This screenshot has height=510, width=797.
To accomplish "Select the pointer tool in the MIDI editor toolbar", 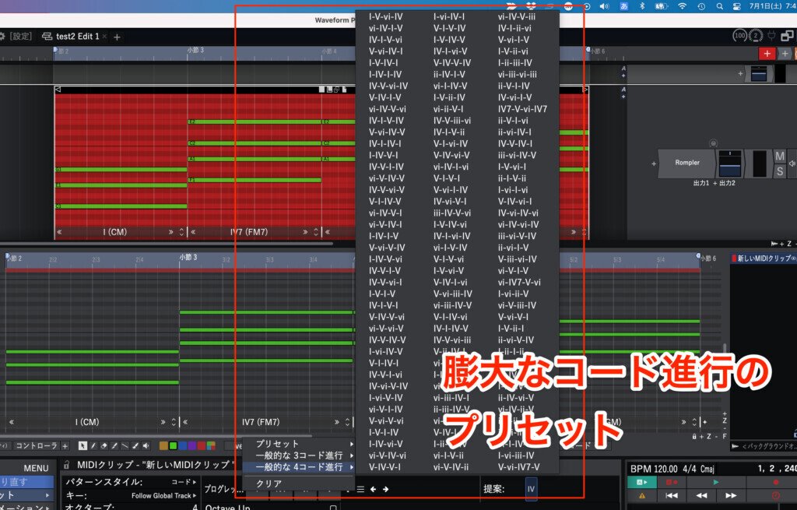I will (83, 446).
